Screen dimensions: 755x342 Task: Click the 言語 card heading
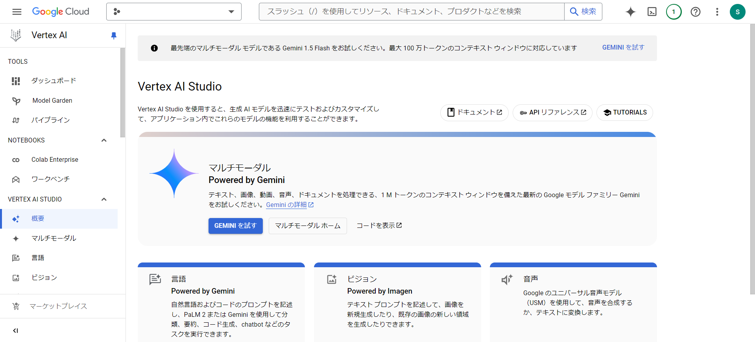click(179, 279)
